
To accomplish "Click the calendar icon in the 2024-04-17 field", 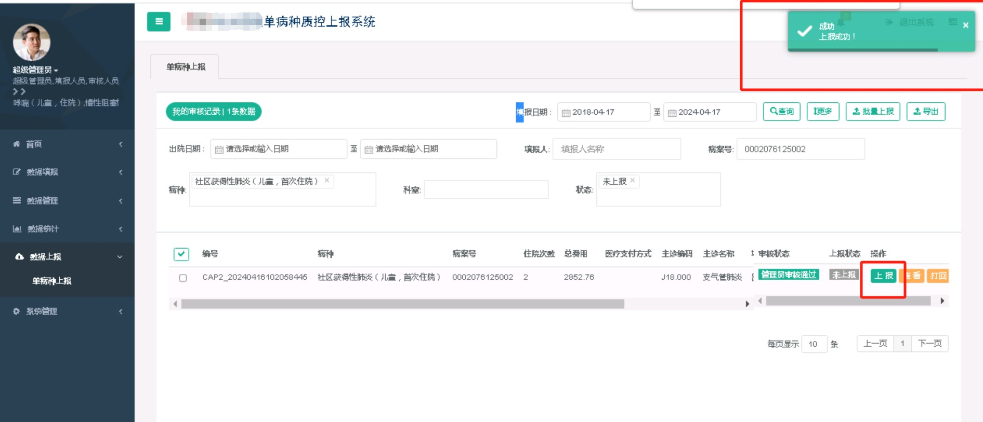I will click(672, 113).
